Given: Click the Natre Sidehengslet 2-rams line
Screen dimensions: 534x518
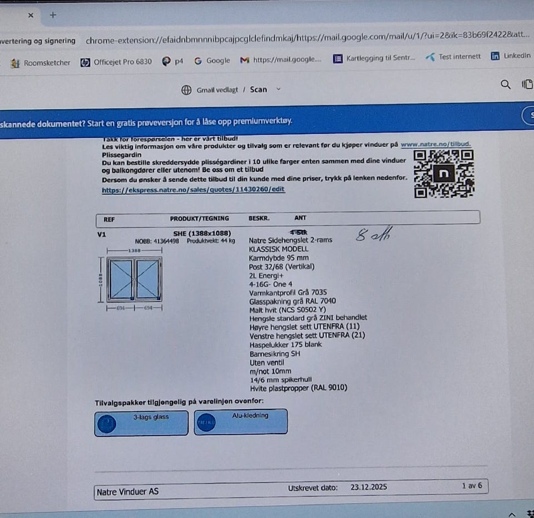Looking at the screenshot, I should point(290,240).
